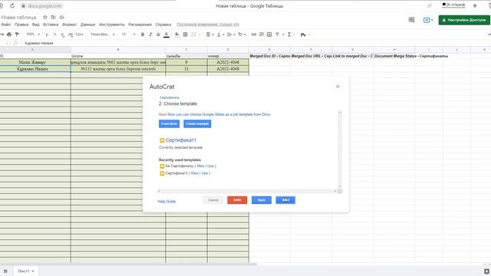Click the Create example button
The width and height of the screenshot is (491, 276).
[197, 124]
